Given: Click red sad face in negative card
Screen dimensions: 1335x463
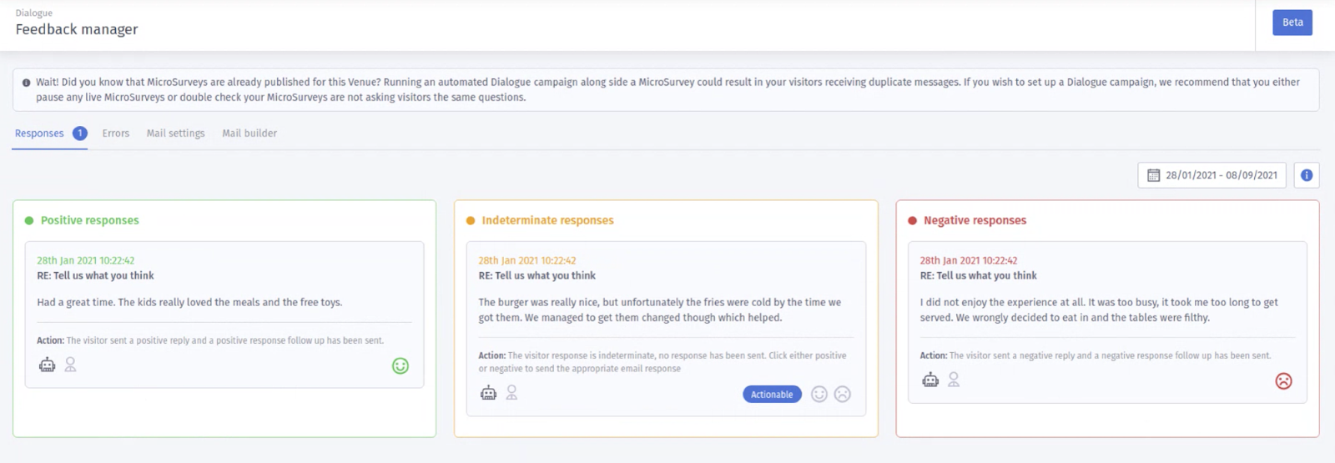Looking at the screenshot, I should coord(1284,381).
